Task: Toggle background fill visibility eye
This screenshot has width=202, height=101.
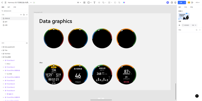Action: click(179, 25)
